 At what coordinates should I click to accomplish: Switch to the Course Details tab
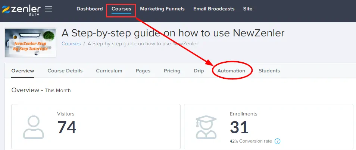pyautogui.click(x=65, y=71)
